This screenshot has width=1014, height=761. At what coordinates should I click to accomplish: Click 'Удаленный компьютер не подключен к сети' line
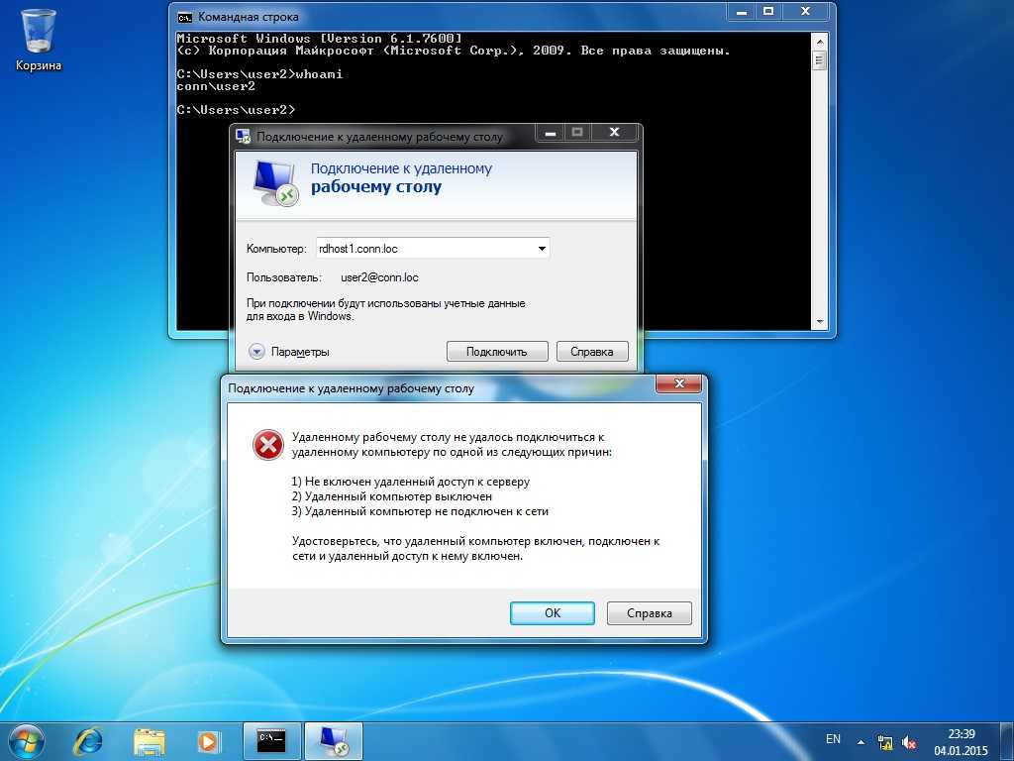click(420, 511)
